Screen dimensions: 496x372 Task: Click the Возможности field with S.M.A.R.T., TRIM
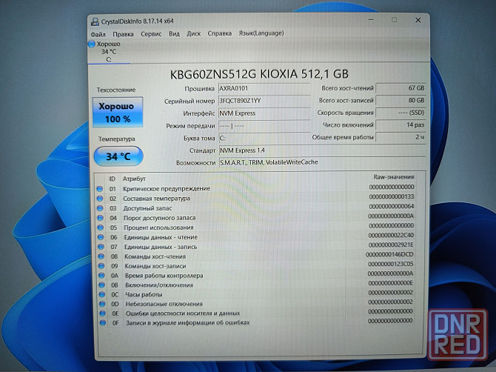coord(322,162)
